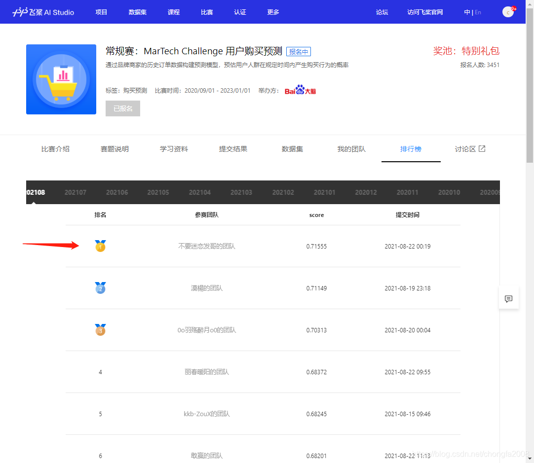534x463 pixels.
Task: Switch to the 比赛介绍 tab
Action: (x=55, y=149)
